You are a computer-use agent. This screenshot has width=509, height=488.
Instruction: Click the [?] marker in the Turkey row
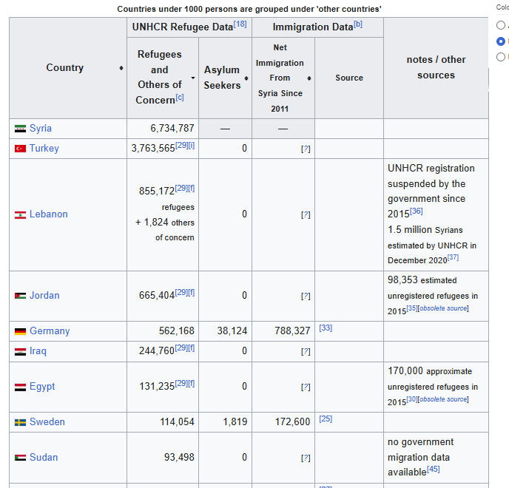point(306,149)
